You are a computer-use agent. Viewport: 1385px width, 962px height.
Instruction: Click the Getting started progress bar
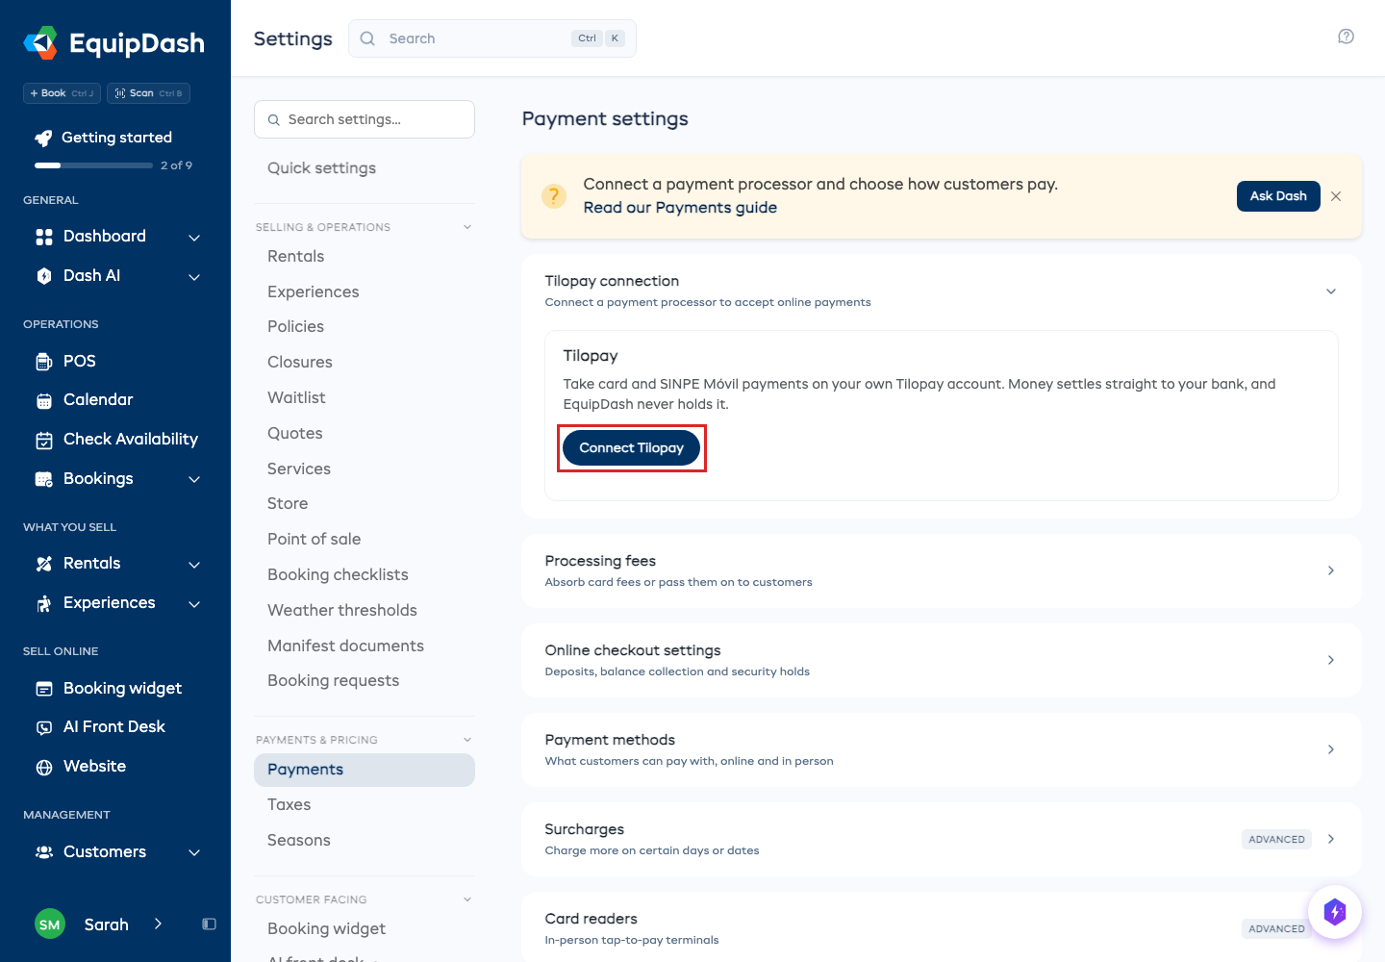click(93, 165)
